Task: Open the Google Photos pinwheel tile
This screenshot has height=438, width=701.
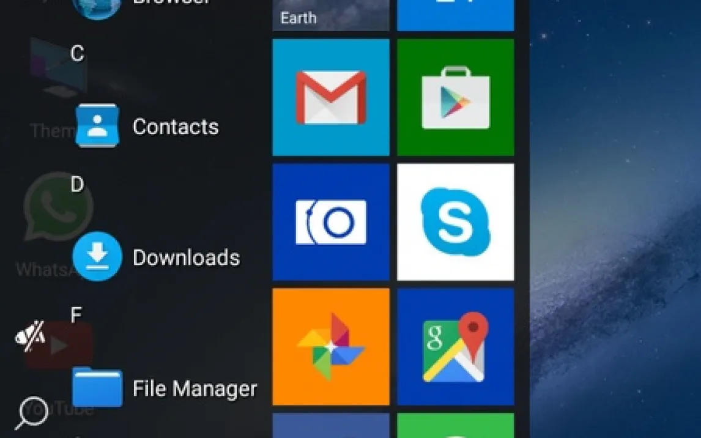Action: (330, 347)
